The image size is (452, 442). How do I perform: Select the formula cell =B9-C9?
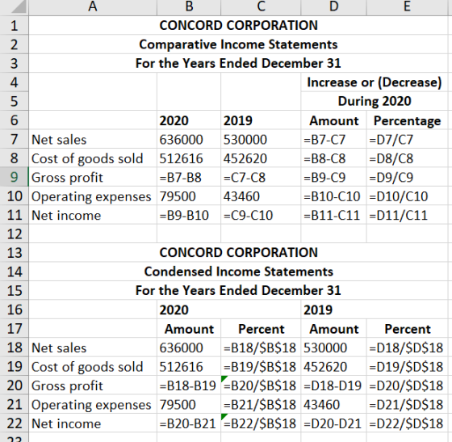pyautogui.click(x=334, y=177)
